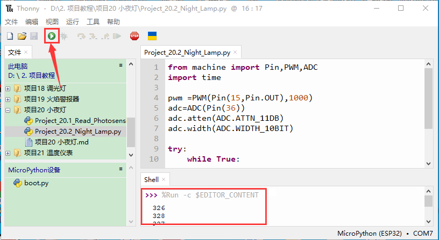
Task: Switch to the Shell tab
Action: click(151, 179)
